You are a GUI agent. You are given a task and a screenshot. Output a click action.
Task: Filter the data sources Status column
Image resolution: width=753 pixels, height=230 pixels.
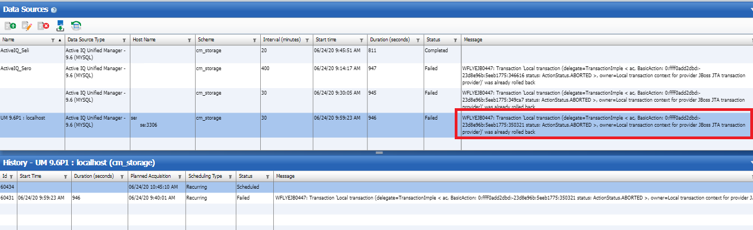click(x=455, y=40)
